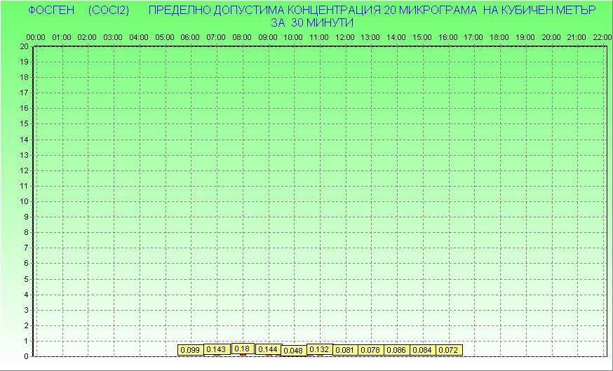Select the 0.132 data label
This screenshot has height=371, width=613.
pyautogui.click(x=319, y=349)
